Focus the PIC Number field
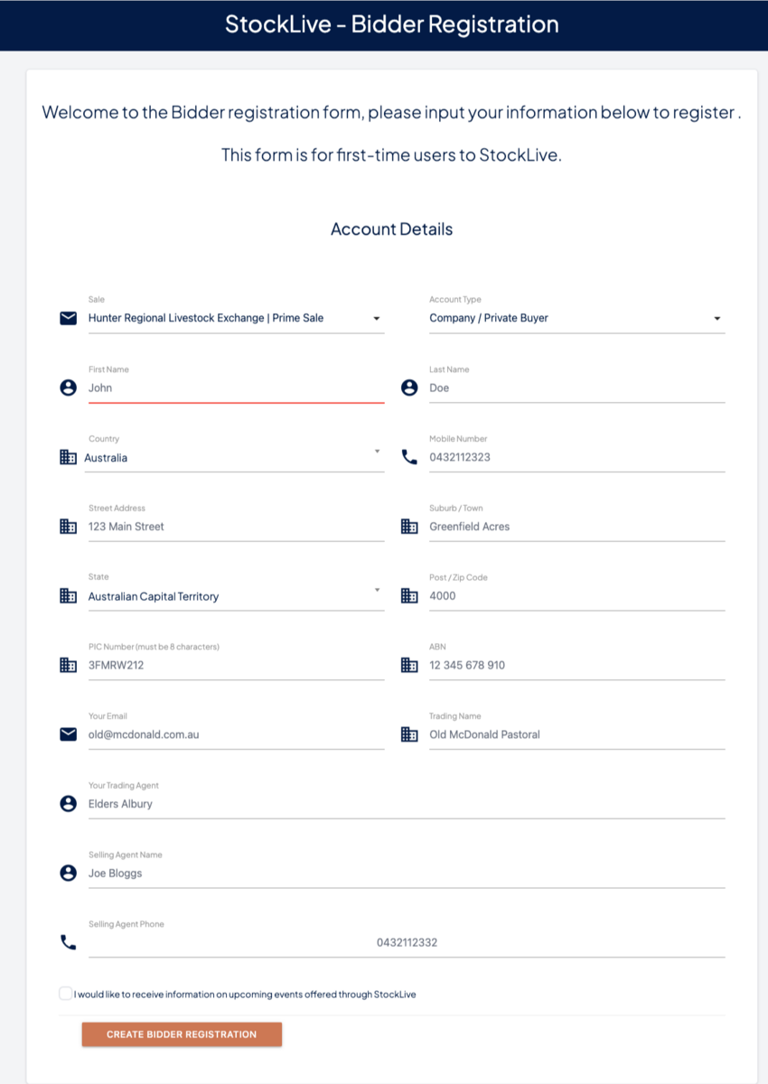 click(x=235, y=666)
